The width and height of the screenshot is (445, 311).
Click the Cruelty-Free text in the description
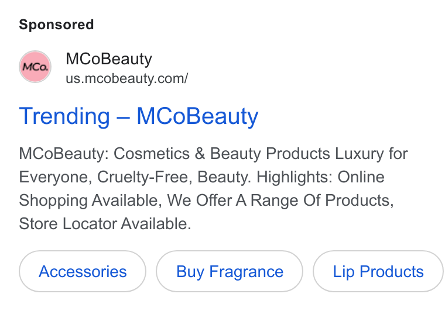coord(145,177)
